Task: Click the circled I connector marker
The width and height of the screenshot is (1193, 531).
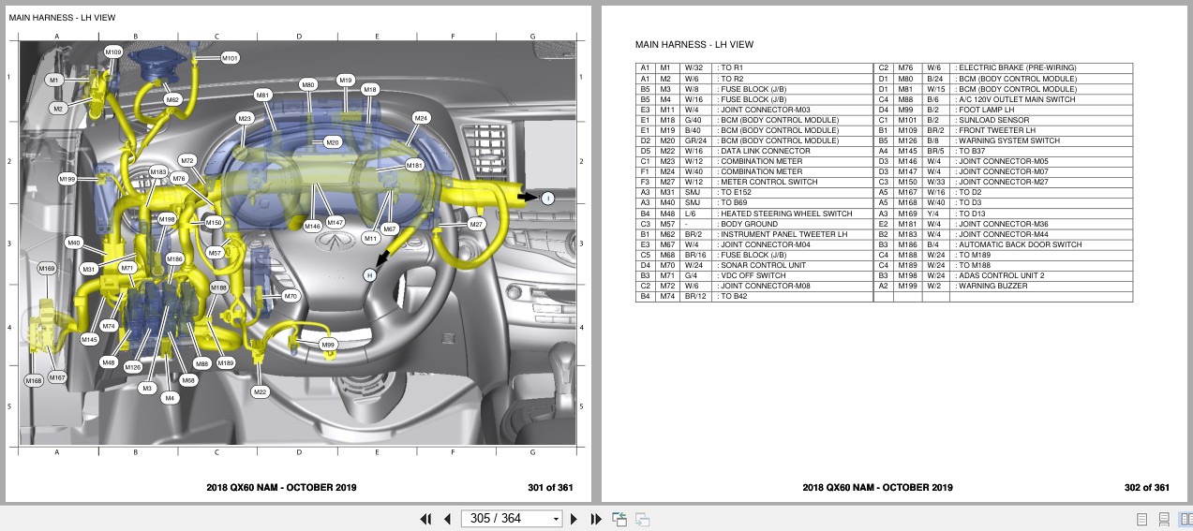Action: pyautogui.click(x=547, y=198)
